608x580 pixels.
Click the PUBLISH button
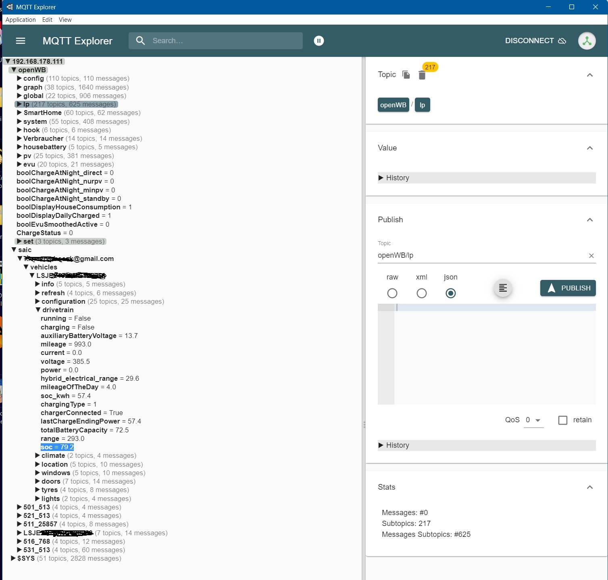coord(568,288)
